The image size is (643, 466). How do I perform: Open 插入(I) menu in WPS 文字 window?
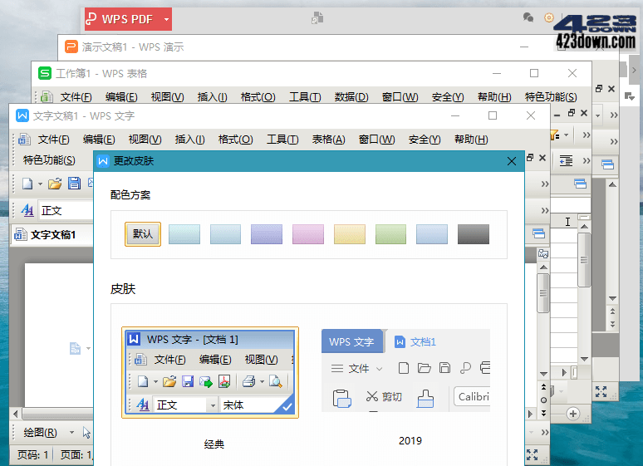point(189,140)
